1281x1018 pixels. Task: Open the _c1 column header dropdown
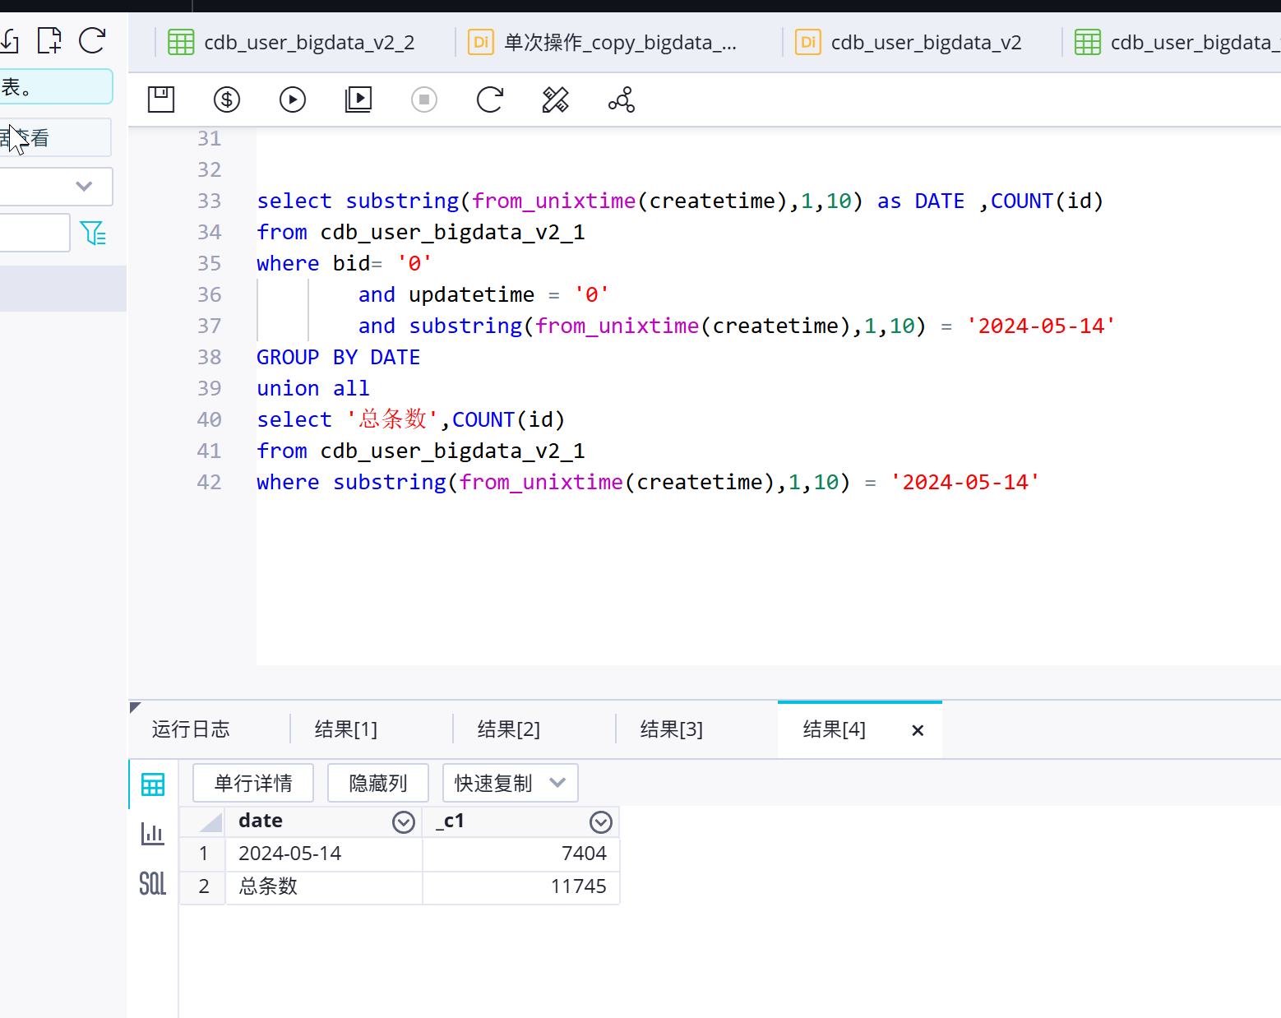coord(601,822)
